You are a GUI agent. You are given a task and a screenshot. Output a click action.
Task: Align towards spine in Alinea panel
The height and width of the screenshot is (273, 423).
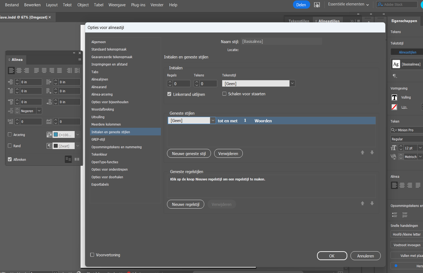pos(69,70)
